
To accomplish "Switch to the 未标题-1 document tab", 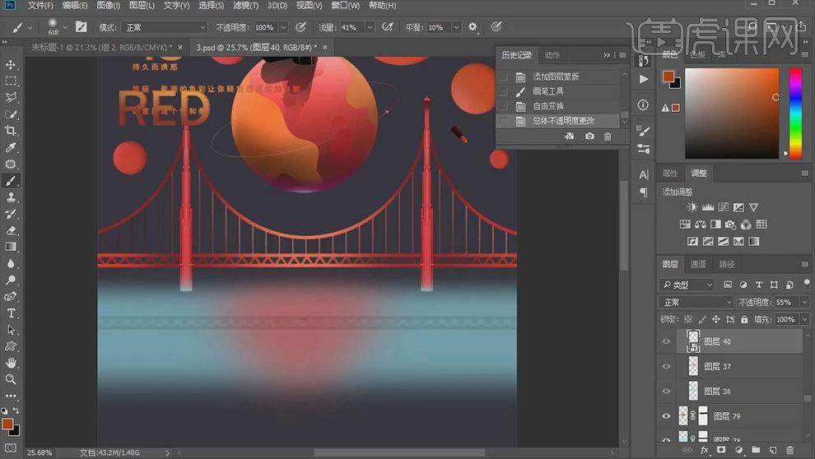I will [102, 47].
